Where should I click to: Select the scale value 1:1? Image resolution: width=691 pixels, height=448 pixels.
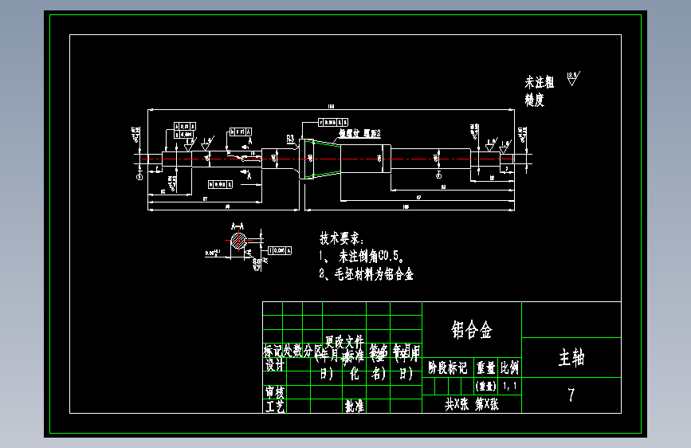pos(509,387)
